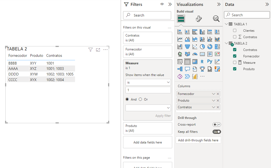Check the Clientes field in TABELA 1
271x168 pixels.
235,30
